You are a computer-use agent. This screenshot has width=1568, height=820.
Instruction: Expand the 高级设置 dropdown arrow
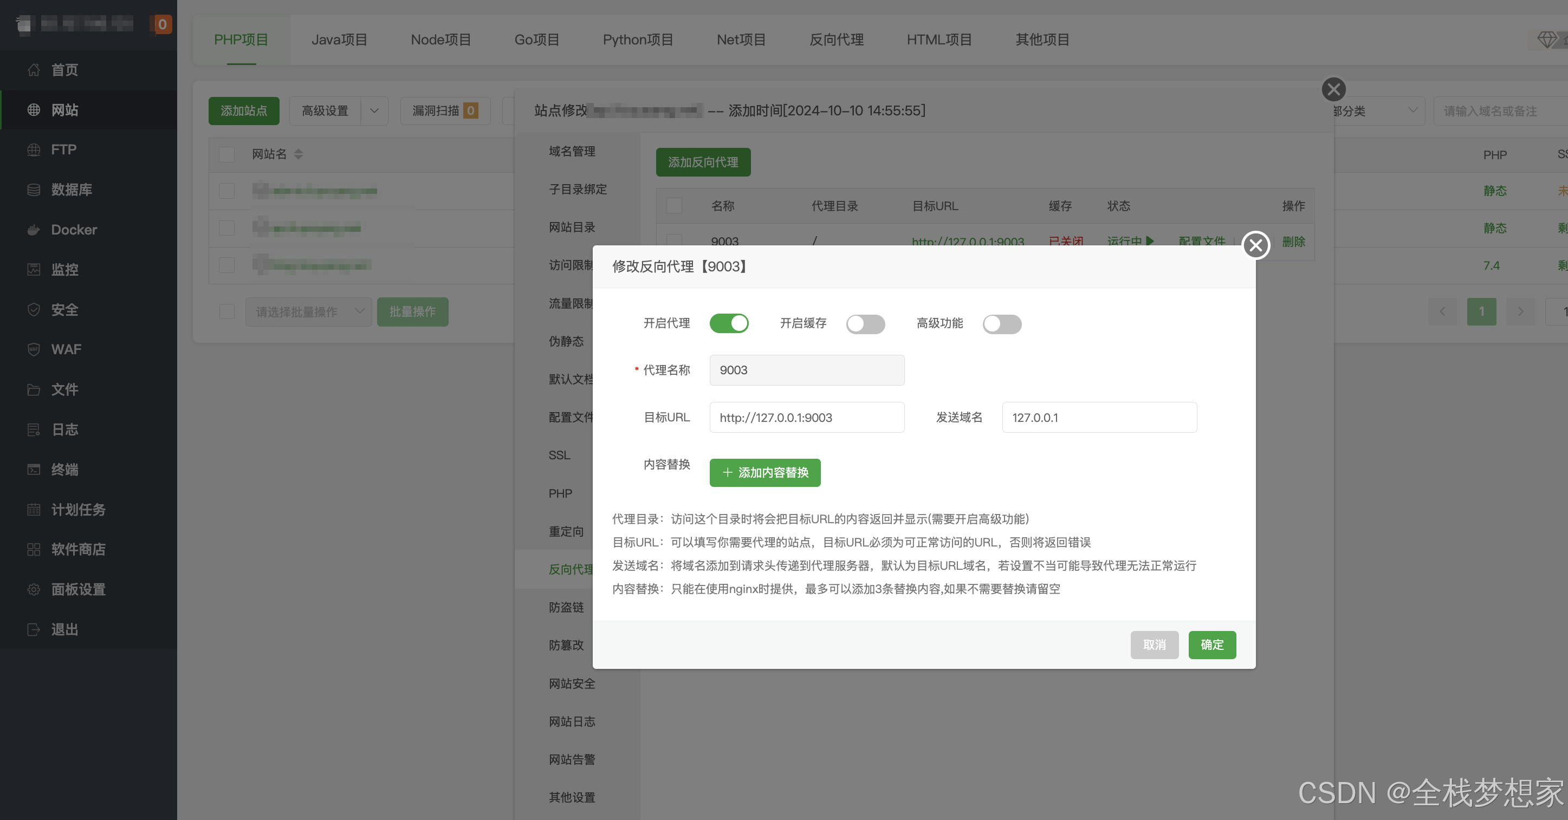(x=374, y=110)
